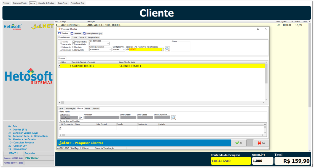Click the search magnifier next to Descrição field

coord(167,49)
